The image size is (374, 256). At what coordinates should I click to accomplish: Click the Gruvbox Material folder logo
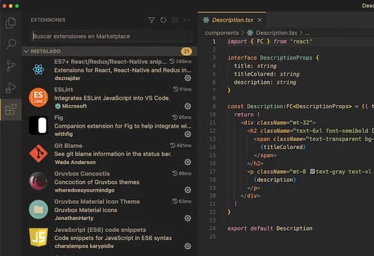tap(38, 210)
